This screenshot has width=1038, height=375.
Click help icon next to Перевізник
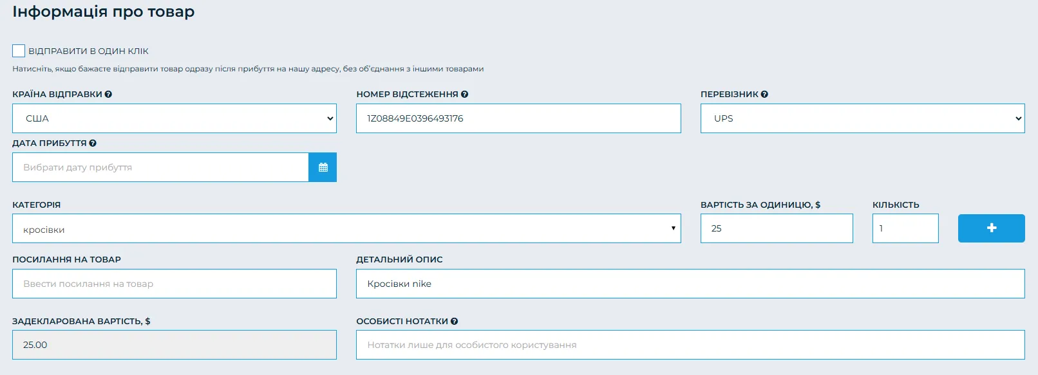point(764,95)
